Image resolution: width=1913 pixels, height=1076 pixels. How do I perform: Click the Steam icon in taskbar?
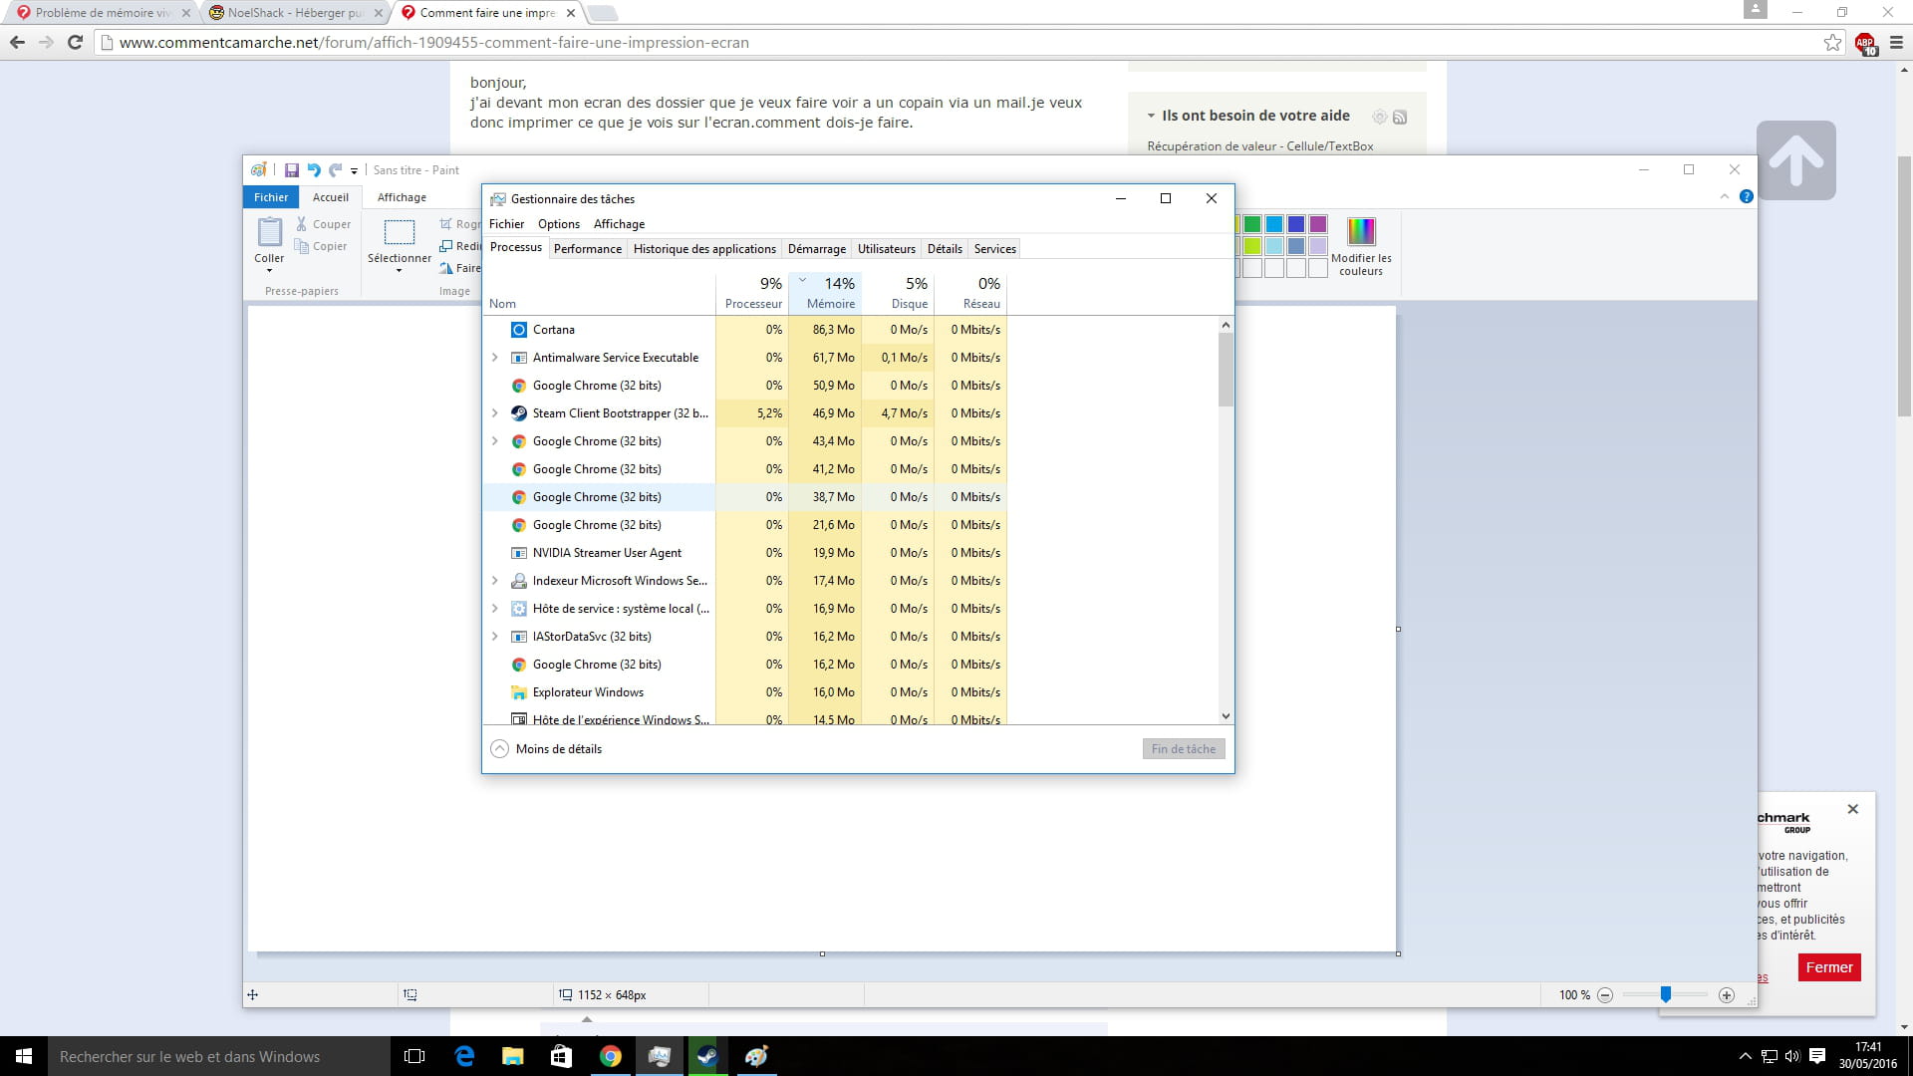[x=707, y=1056]
